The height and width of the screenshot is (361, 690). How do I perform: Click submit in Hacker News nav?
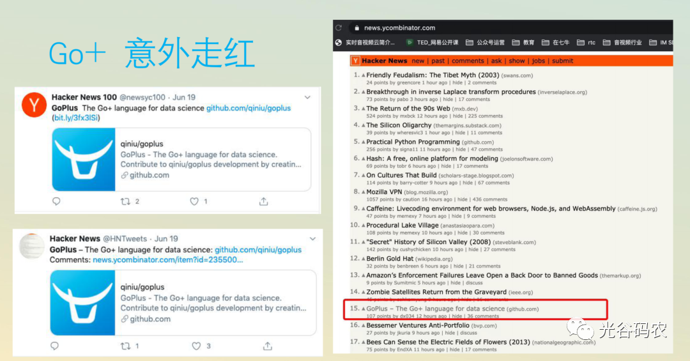click(x=562, y=61)
